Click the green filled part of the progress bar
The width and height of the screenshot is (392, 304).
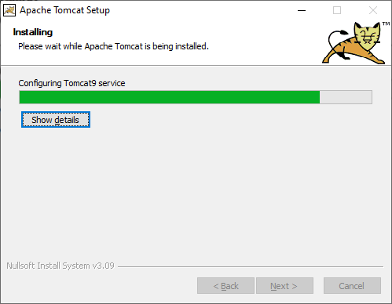click(170, 97)
